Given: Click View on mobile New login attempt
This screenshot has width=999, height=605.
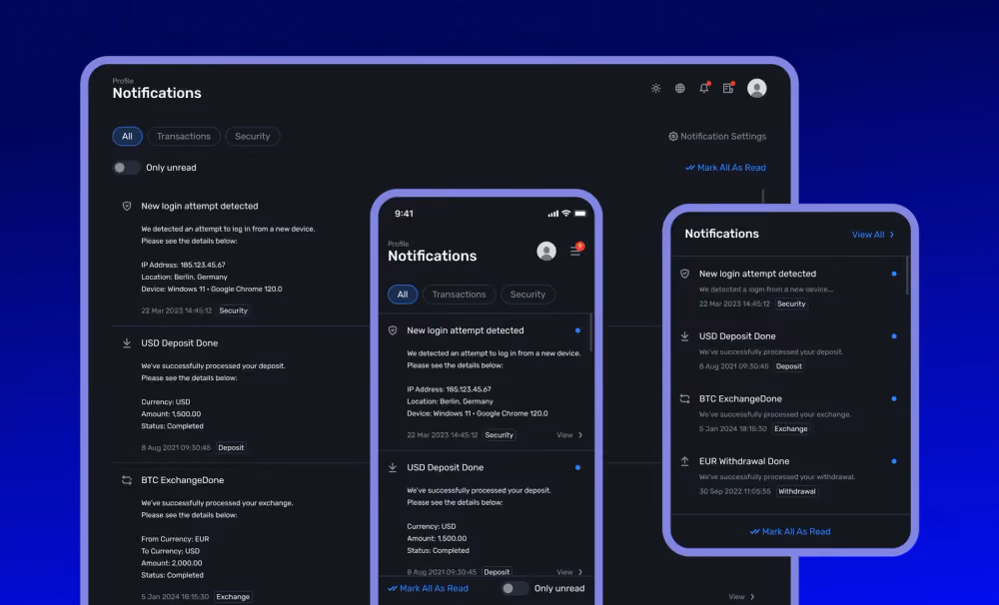Looking at the screenshot, I should click(x=569, y=435).
